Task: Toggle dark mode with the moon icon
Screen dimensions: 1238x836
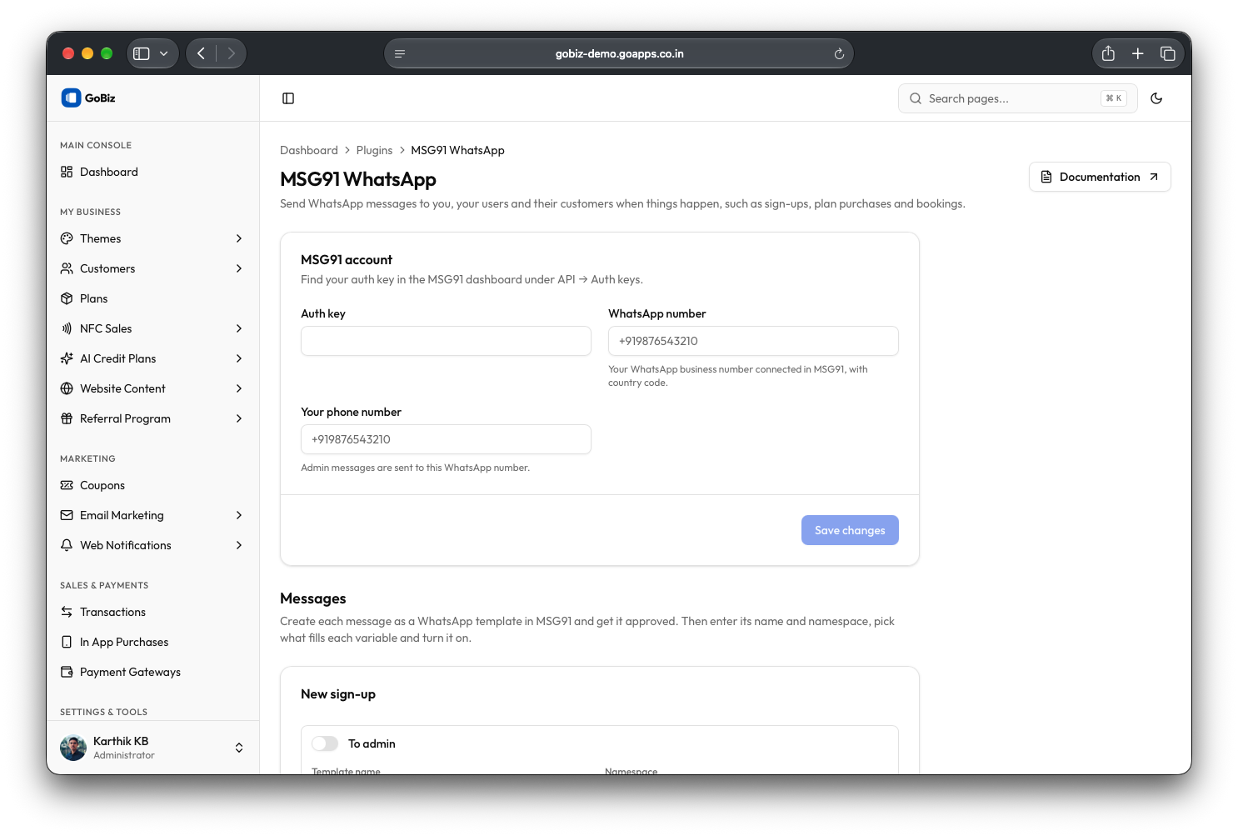Action: coord(1156,98)
